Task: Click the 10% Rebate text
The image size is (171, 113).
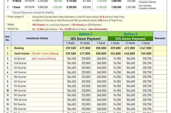Action: pos(38,25)
